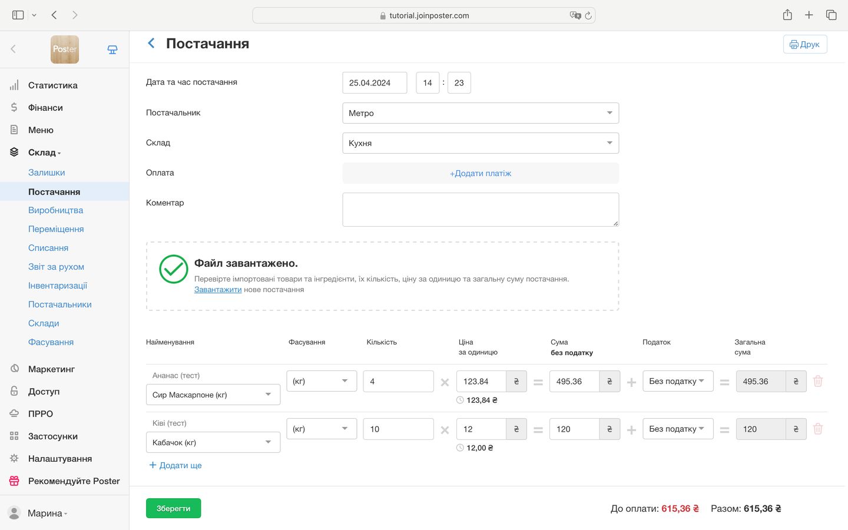The width and height of the screenshot is (848, 530).
Task: Open the Постачальник dropdown showing Метро
Action: point(480,113)
